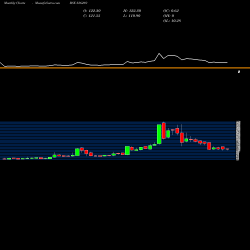Click the 'Monthly Charts' title text

pyautogui.click(x=14, y=3)
